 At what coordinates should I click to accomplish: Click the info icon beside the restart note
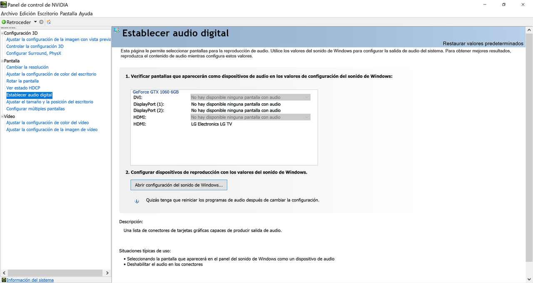(x=137, y=201)
